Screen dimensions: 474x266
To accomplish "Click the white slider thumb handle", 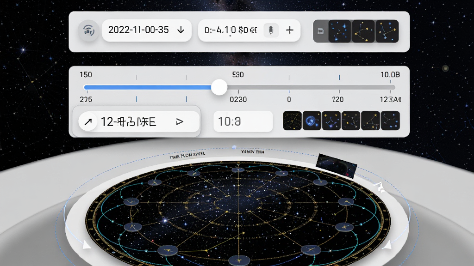I will pyautogui.click(x=219, y=87).
